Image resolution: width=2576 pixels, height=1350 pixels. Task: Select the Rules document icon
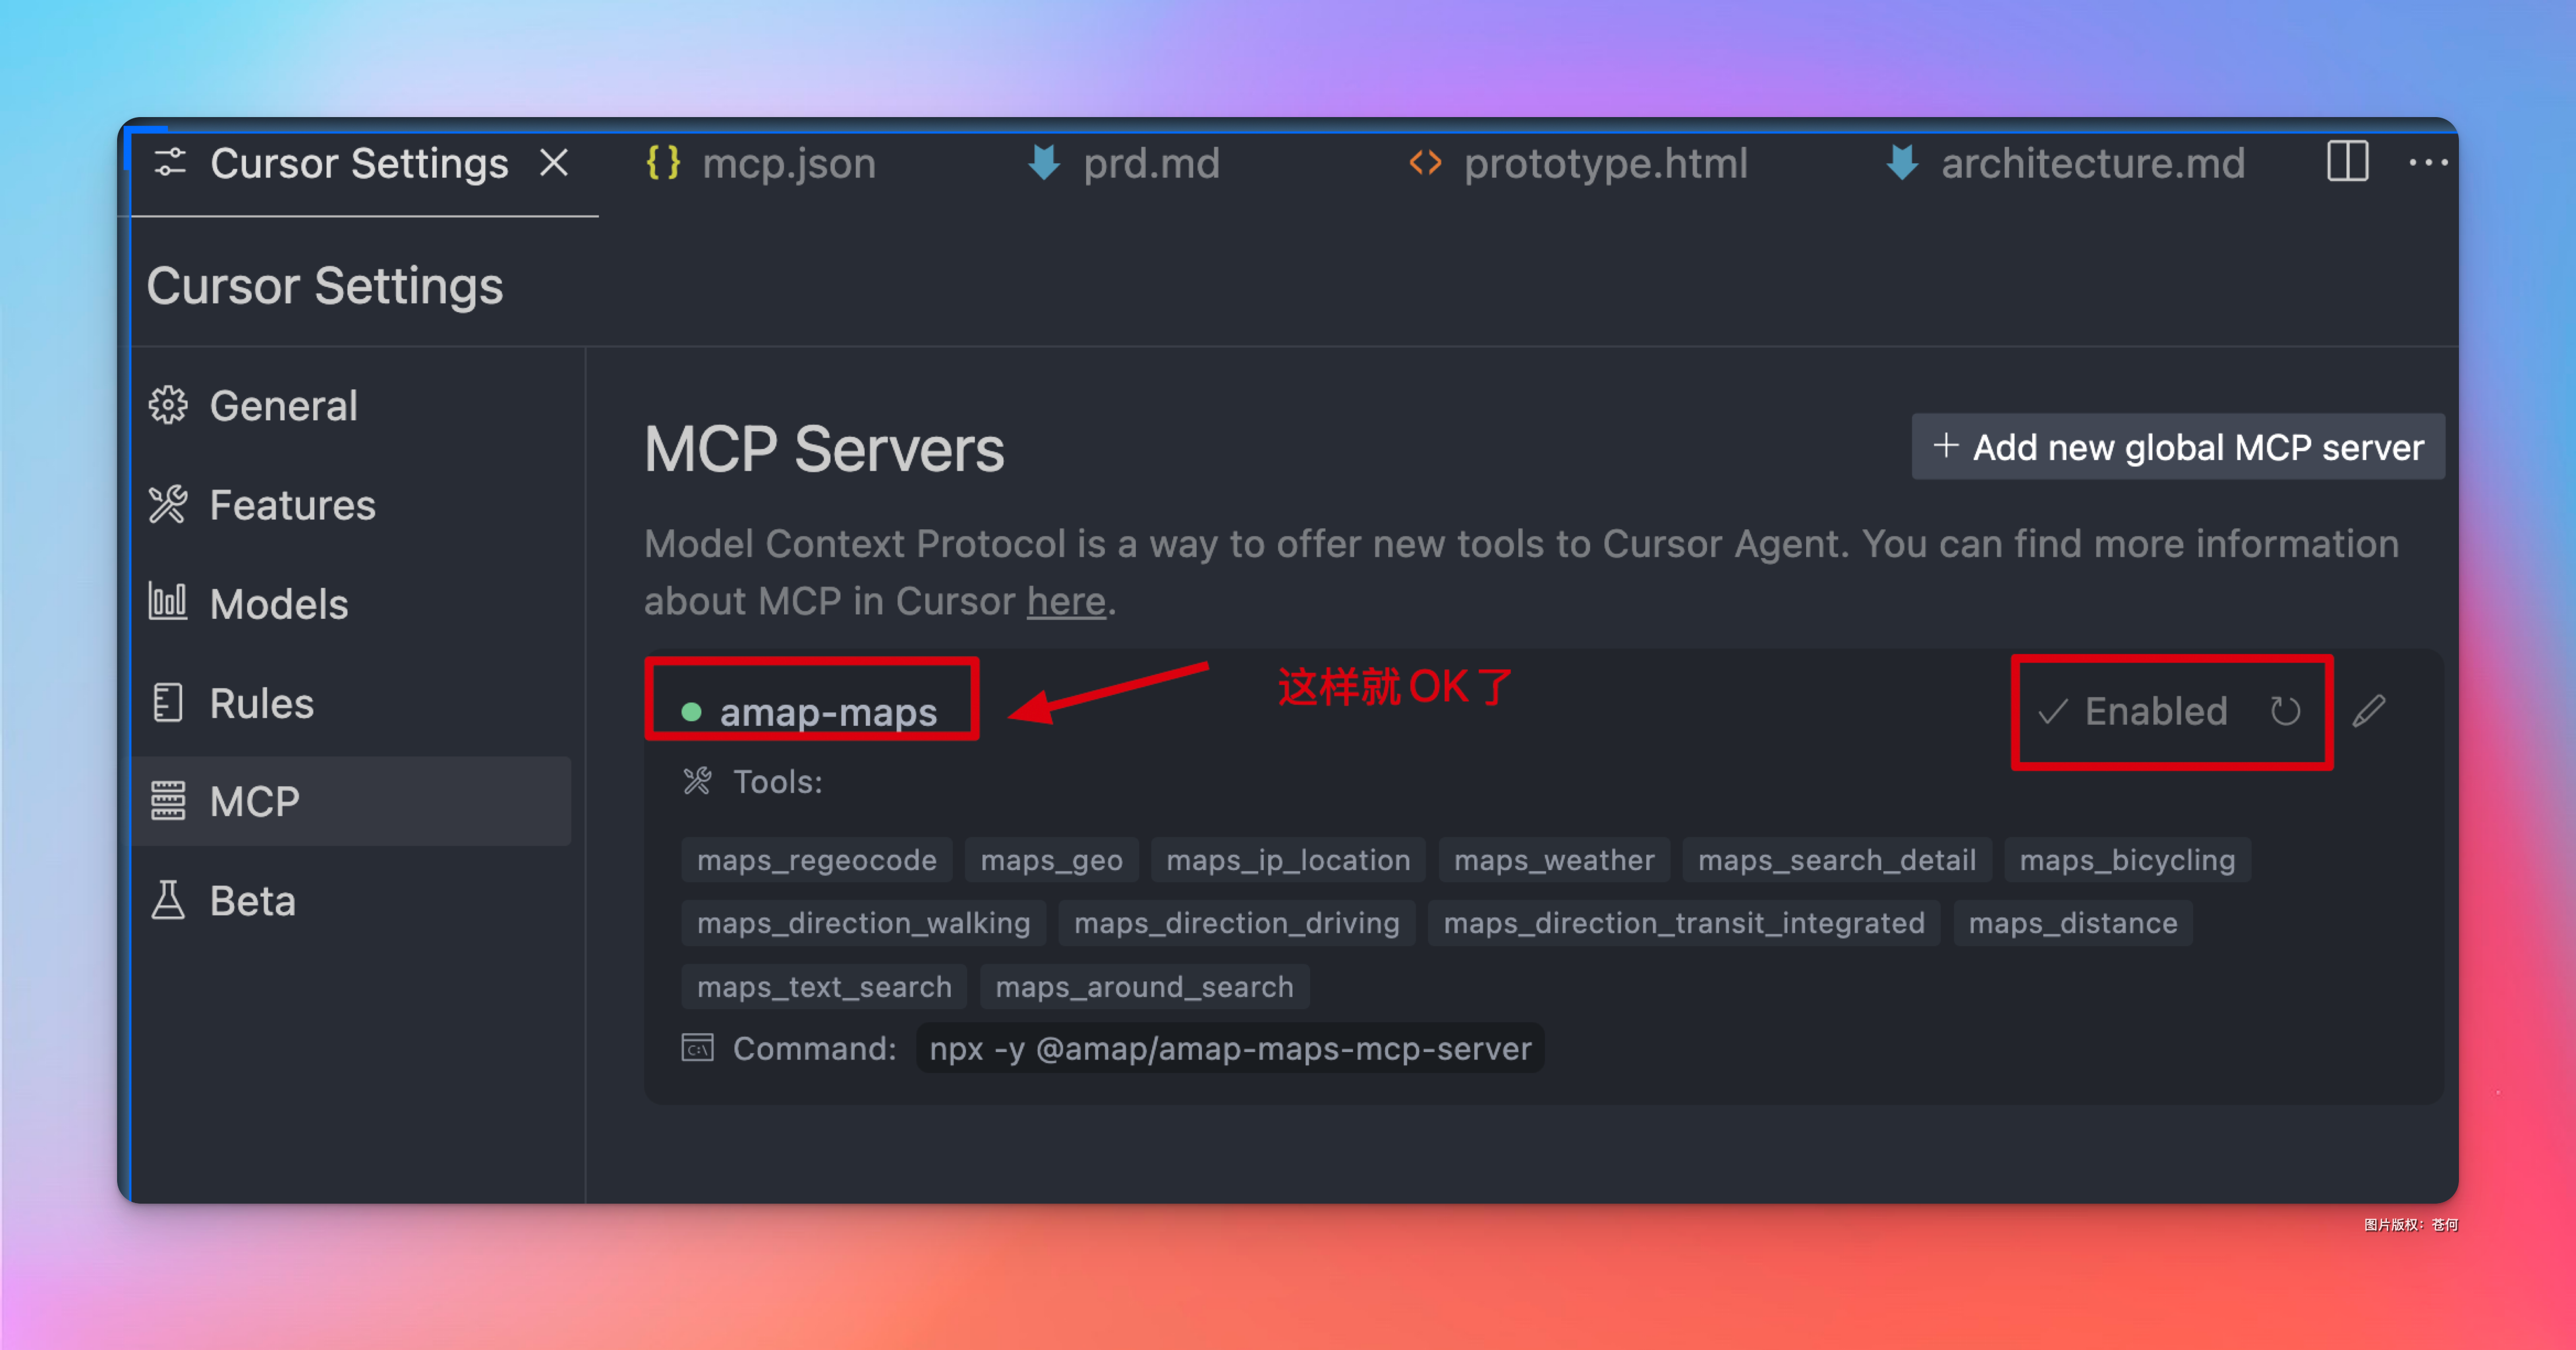(x=168, y=702)
